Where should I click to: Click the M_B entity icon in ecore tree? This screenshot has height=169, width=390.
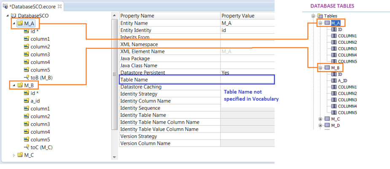(20, 85)
